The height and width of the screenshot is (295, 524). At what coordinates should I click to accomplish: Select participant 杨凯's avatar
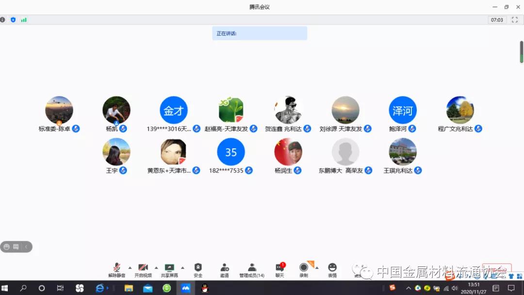coord(116,110)
